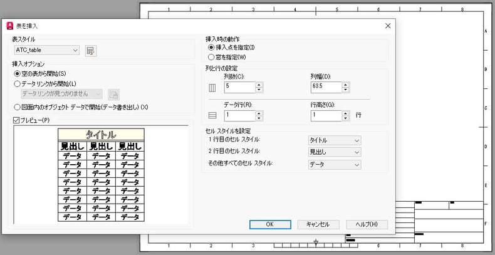Viewport: 495px width, 255px height.
Task: Click the キャンセル button
Action: click(318, 224)
